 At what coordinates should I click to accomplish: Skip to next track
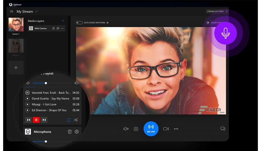pyautogui.click(x=44, y=120)
